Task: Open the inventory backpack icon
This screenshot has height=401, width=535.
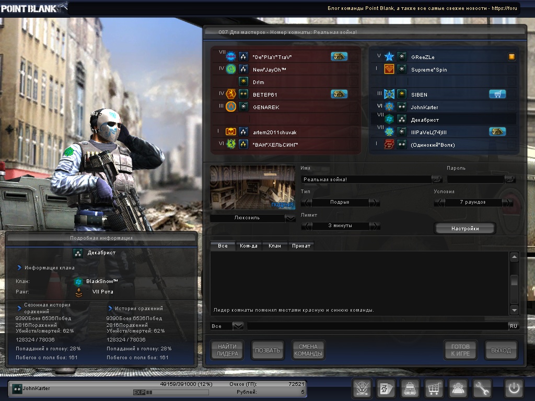Action: [x=410, y=388]
